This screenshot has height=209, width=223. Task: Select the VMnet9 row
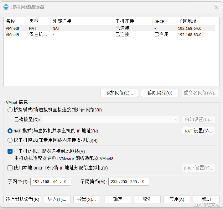[110, 35]
